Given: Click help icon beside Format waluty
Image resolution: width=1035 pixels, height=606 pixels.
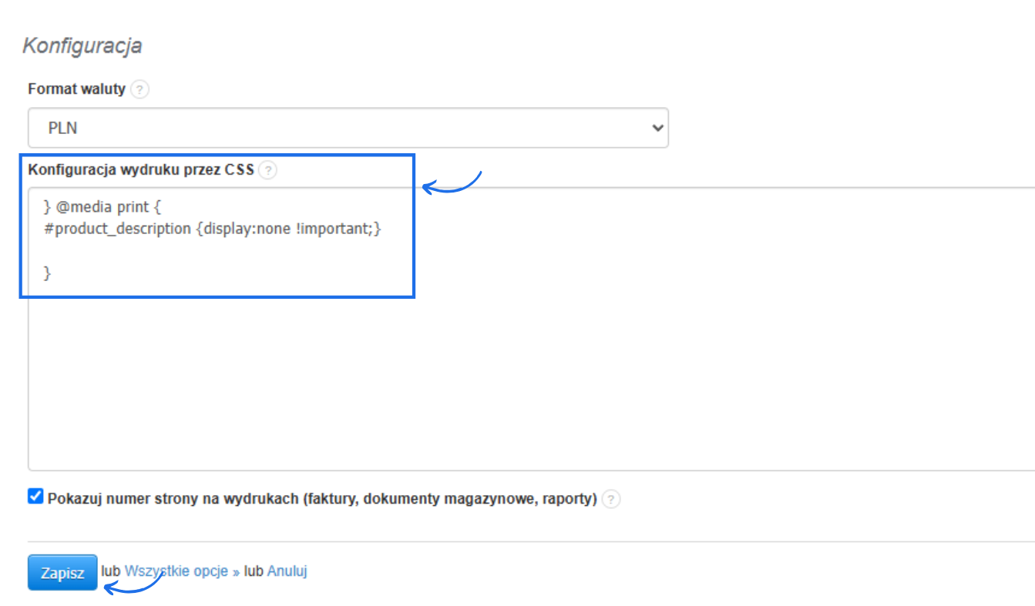Looking at the screenshot, I should 139,89.
